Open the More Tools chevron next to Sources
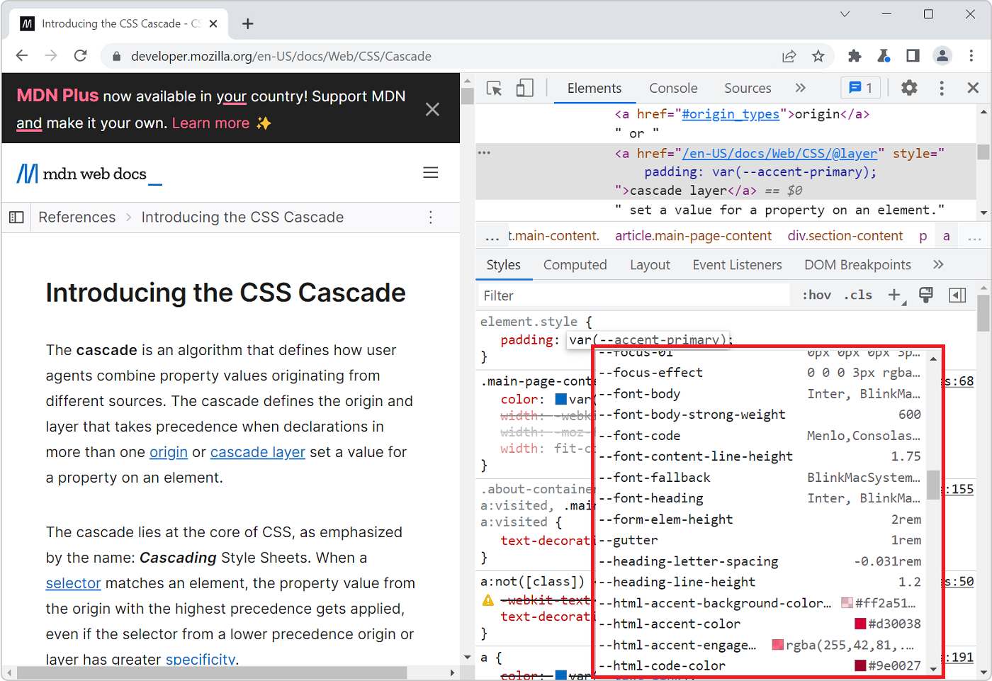Viewport: 992px width, 681px height. pyautogui.click(x=800, y=88)
